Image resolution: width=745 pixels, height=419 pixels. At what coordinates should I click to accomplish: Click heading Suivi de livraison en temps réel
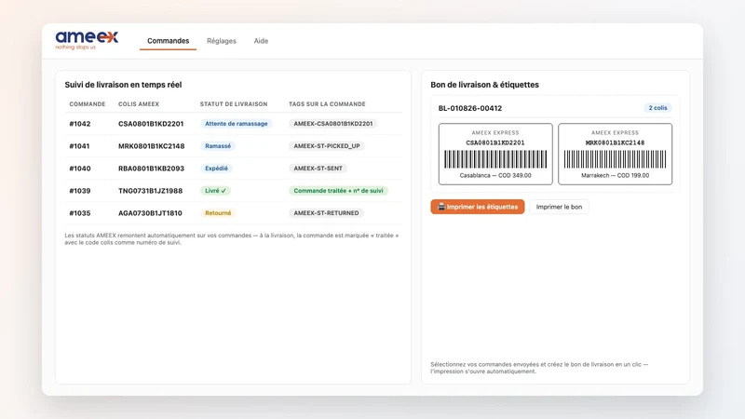pos(123,85)
